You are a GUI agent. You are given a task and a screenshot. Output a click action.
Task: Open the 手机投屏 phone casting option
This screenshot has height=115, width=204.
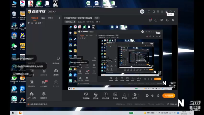(x=106, y=96)
